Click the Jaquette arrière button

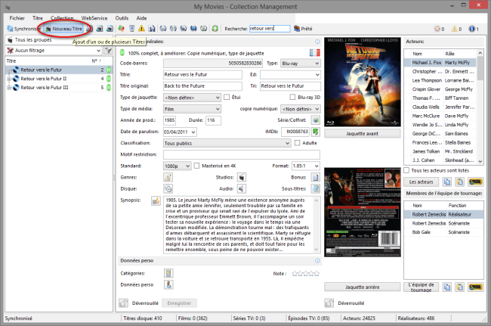(x=363, y=287)
